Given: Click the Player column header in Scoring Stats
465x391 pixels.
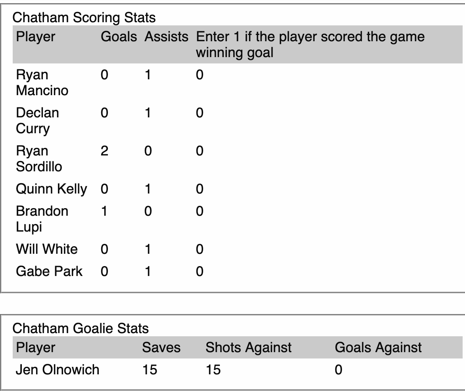Looking at the screenshot, I should click(x=36, y=37).
